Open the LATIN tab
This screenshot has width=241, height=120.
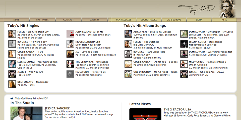tap(199, 19)
